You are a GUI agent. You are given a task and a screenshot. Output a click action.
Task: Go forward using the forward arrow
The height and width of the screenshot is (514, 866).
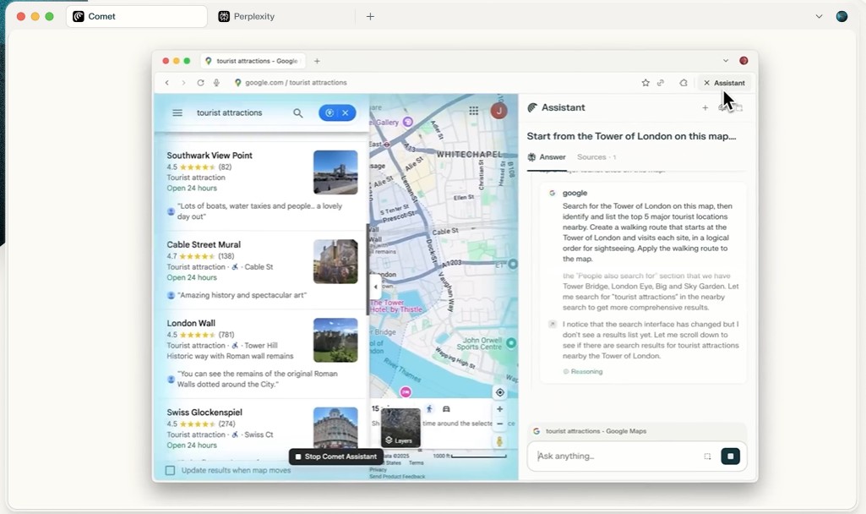coord(183,82)
